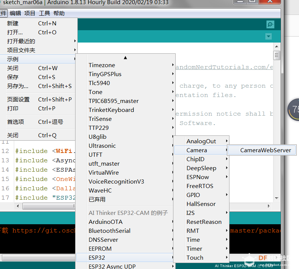The height and width of the screenshot is (269, 299).
Task: Open the 项目 menu
Action: click(x=30, y=13)
